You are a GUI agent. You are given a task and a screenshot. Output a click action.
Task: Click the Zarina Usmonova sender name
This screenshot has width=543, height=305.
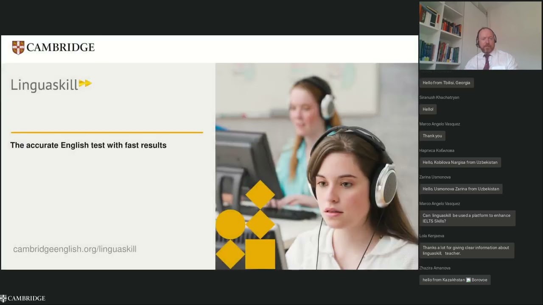(x=435, y=177)
